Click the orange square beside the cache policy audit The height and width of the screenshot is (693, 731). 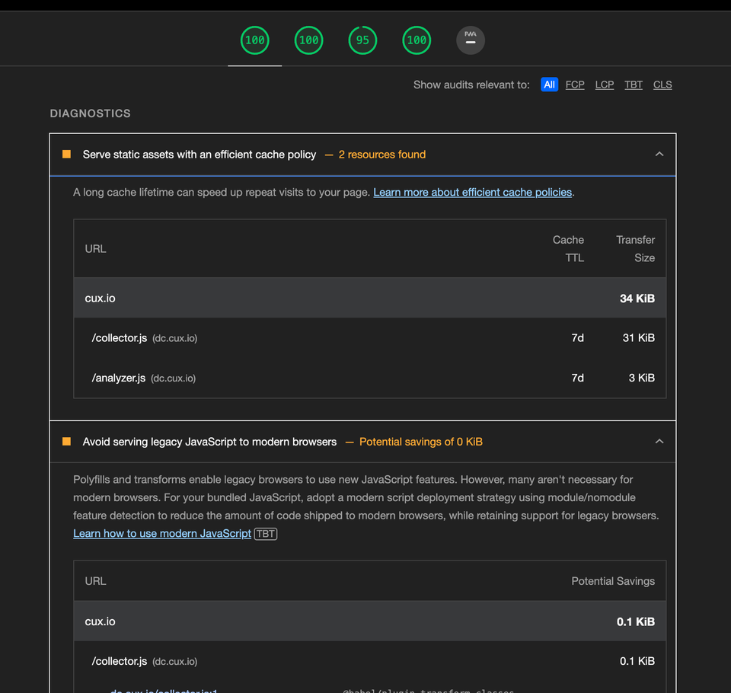coord(66,154)
